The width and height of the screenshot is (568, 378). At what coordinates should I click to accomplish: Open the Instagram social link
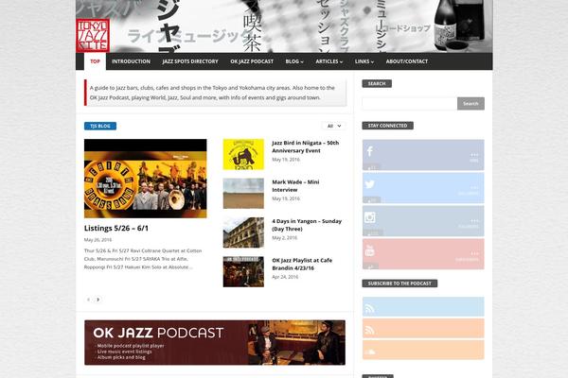[x=423, y=220]
